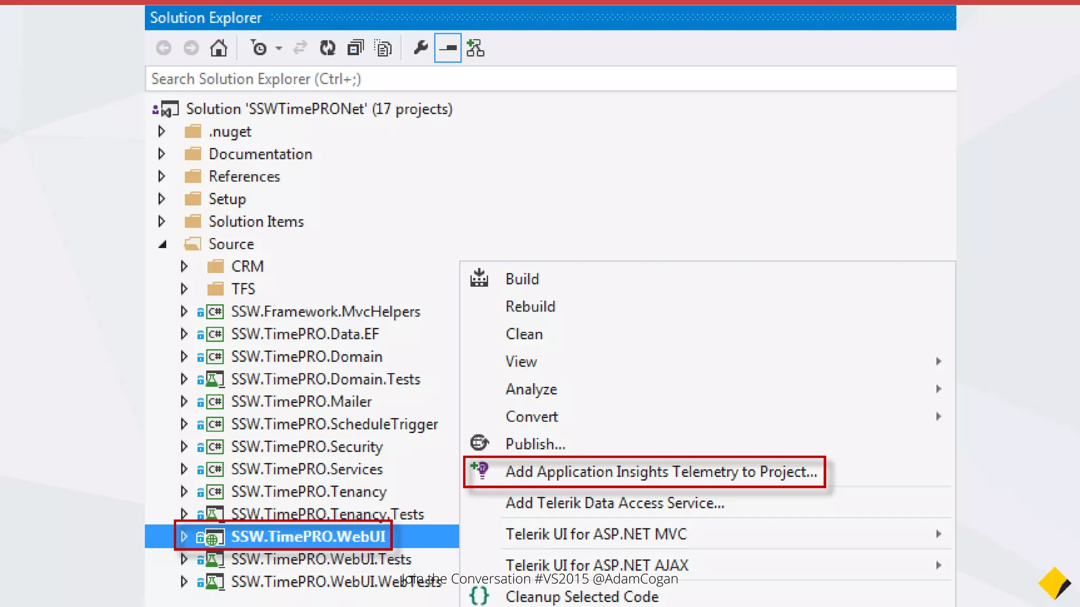Select the SSW.TimePRO.Security project
1080x607 pixels.
point(306,447)
